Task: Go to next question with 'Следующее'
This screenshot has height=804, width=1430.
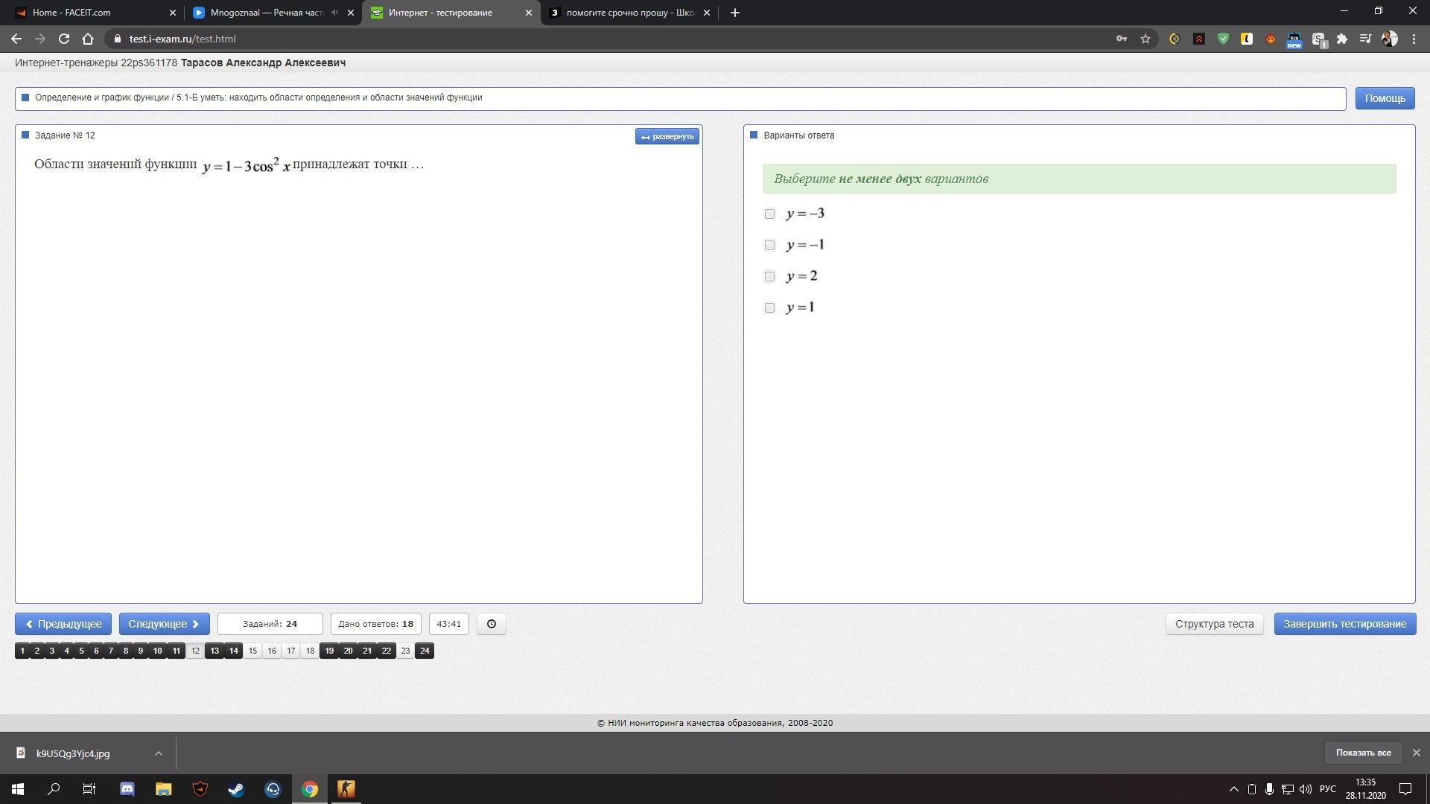Action: pyautogui.click(x=164, y=624)
